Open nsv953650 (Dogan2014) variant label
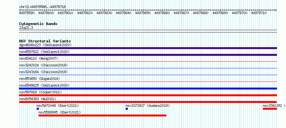 [40, 79]
